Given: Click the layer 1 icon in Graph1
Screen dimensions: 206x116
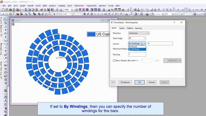Looking at the screenshot, I should point(13,24).
